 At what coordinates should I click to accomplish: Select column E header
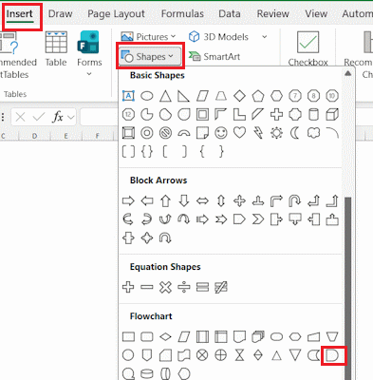tap(65, 136)
